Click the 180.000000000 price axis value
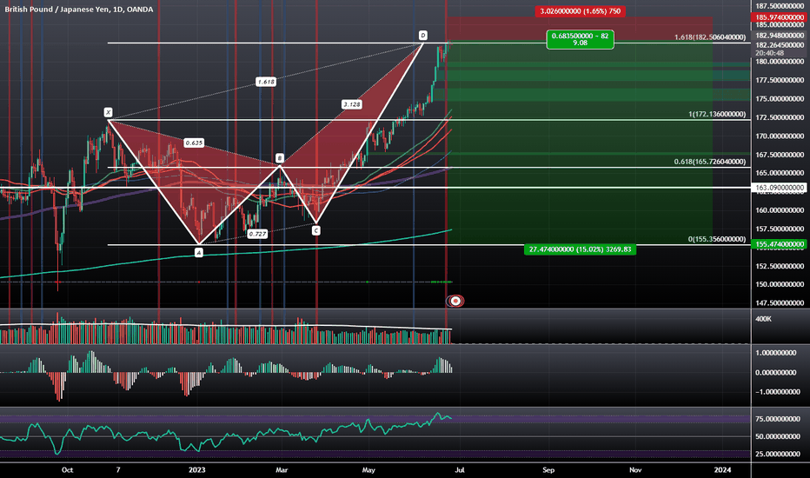Image resolution: width=810 pixels, height=478 pixels. (x=780, y=62)
